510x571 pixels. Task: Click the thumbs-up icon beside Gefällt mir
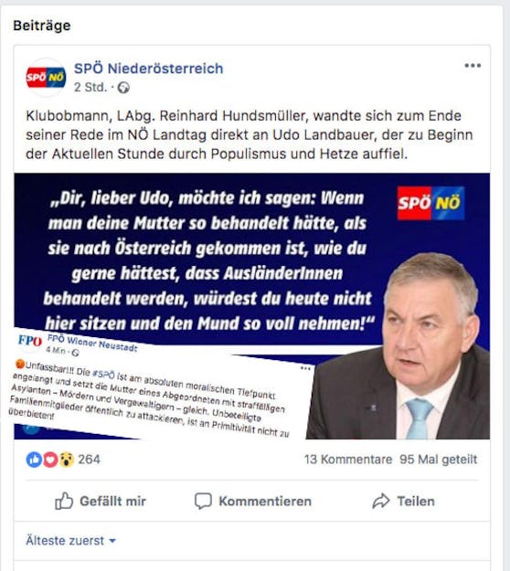point(64,501)
